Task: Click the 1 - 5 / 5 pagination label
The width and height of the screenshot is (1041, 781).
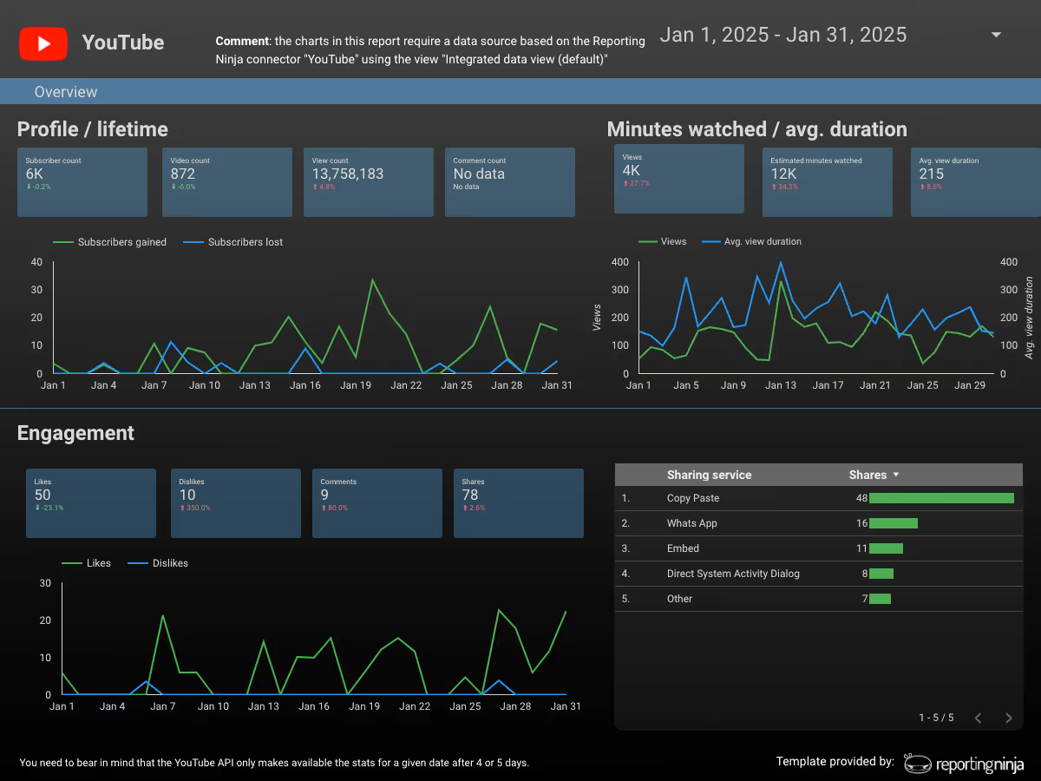Action: pos(936,718)
